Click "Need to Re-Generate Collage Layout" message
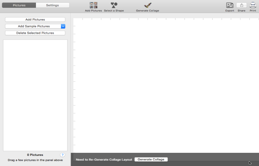259x166 pixels. tap(104, 160)
